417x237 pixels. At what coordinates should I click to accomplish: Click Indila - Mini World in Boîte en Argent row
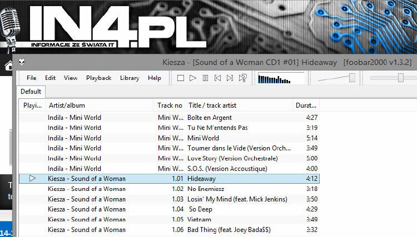pos(75,118)
